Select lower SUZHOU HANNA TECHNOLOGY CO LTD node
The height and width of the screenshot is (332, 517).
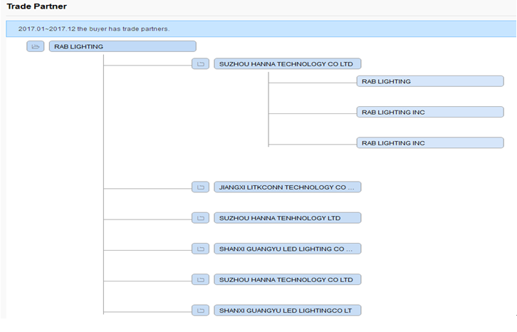click(x=288, y=280)
